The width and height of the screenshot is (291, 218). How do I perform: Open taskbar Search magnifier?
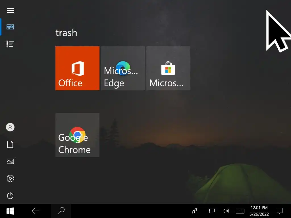(61, 211)
